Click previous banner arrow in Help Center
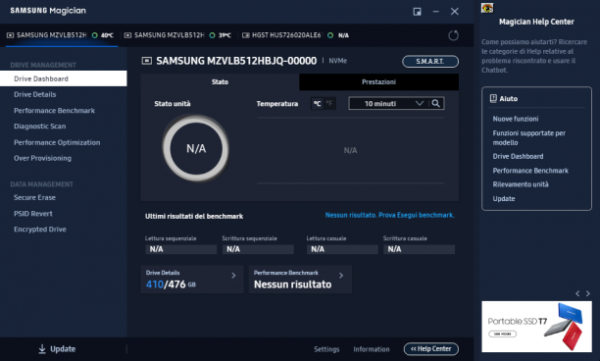 click(x=577, y=293)
